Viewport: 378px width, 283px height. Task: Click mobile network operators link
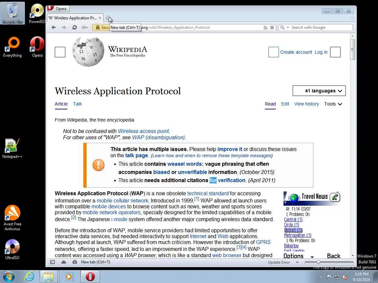tap(111, 213)
